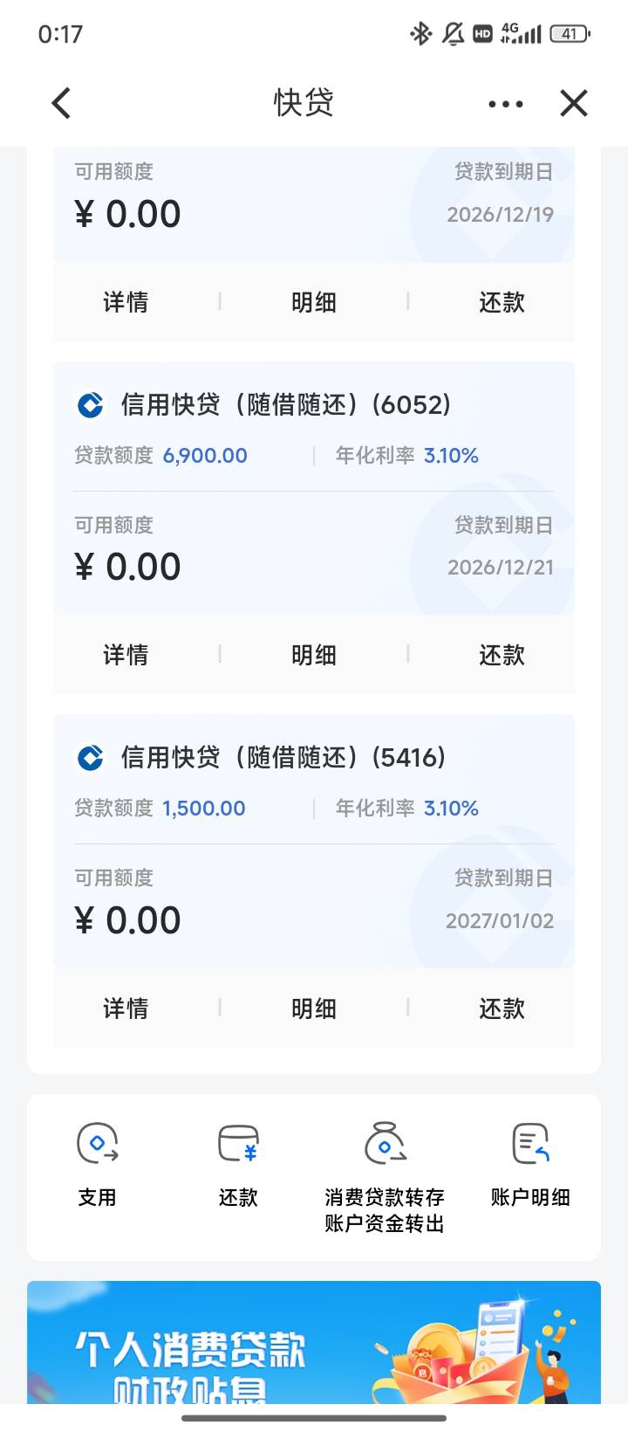This screenshot has height=1432, width=628.
Task: Tap bank logo beside loan (5416)
Action: point(91,758)
